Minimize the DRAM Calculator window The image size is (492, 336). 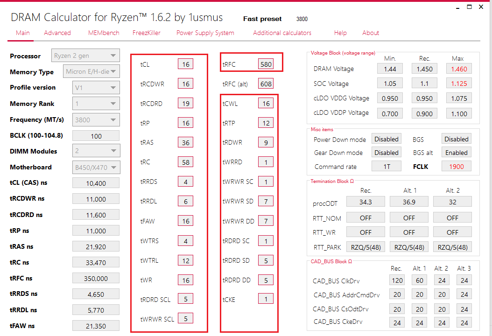pyautogui.click(x=458, y=7)
